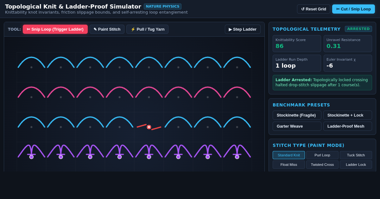Click the Euler Invariant value -6
The width and height of the screenshot is (380, 199).
click(329, 66)
